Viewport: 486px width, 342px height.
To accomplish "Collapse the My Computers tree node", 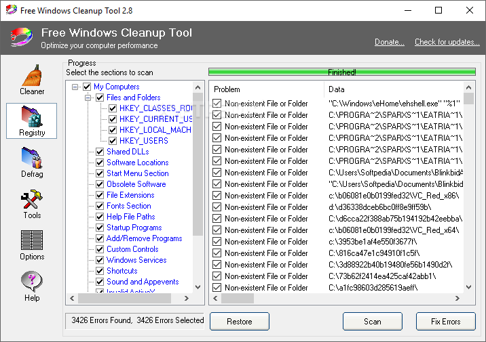I will [x=75, y=87].
